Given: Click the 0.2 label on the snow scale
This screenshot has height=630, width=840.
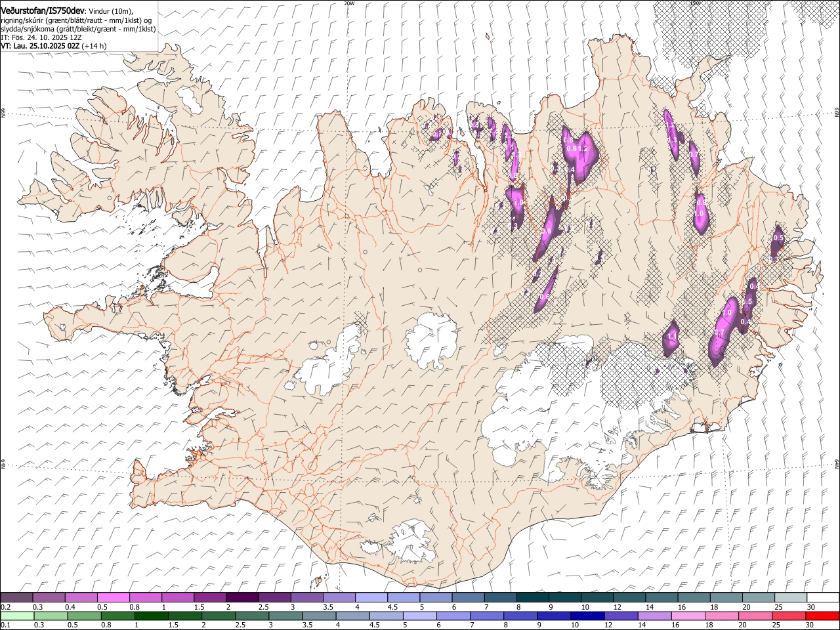Looking at the screenshot, I should coord(5,607).
